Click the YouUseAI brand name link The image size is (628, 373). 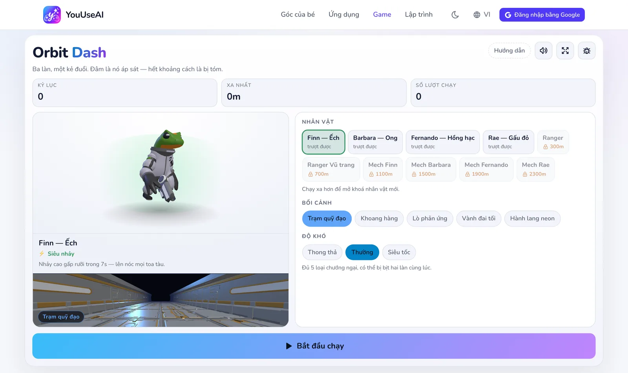85,15
